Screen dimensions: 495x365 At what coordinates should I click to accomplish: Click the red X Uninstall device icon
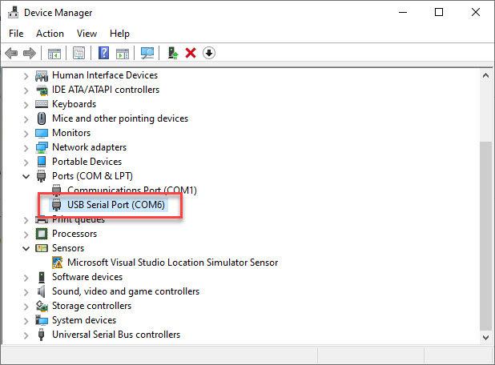click(191, 53)
